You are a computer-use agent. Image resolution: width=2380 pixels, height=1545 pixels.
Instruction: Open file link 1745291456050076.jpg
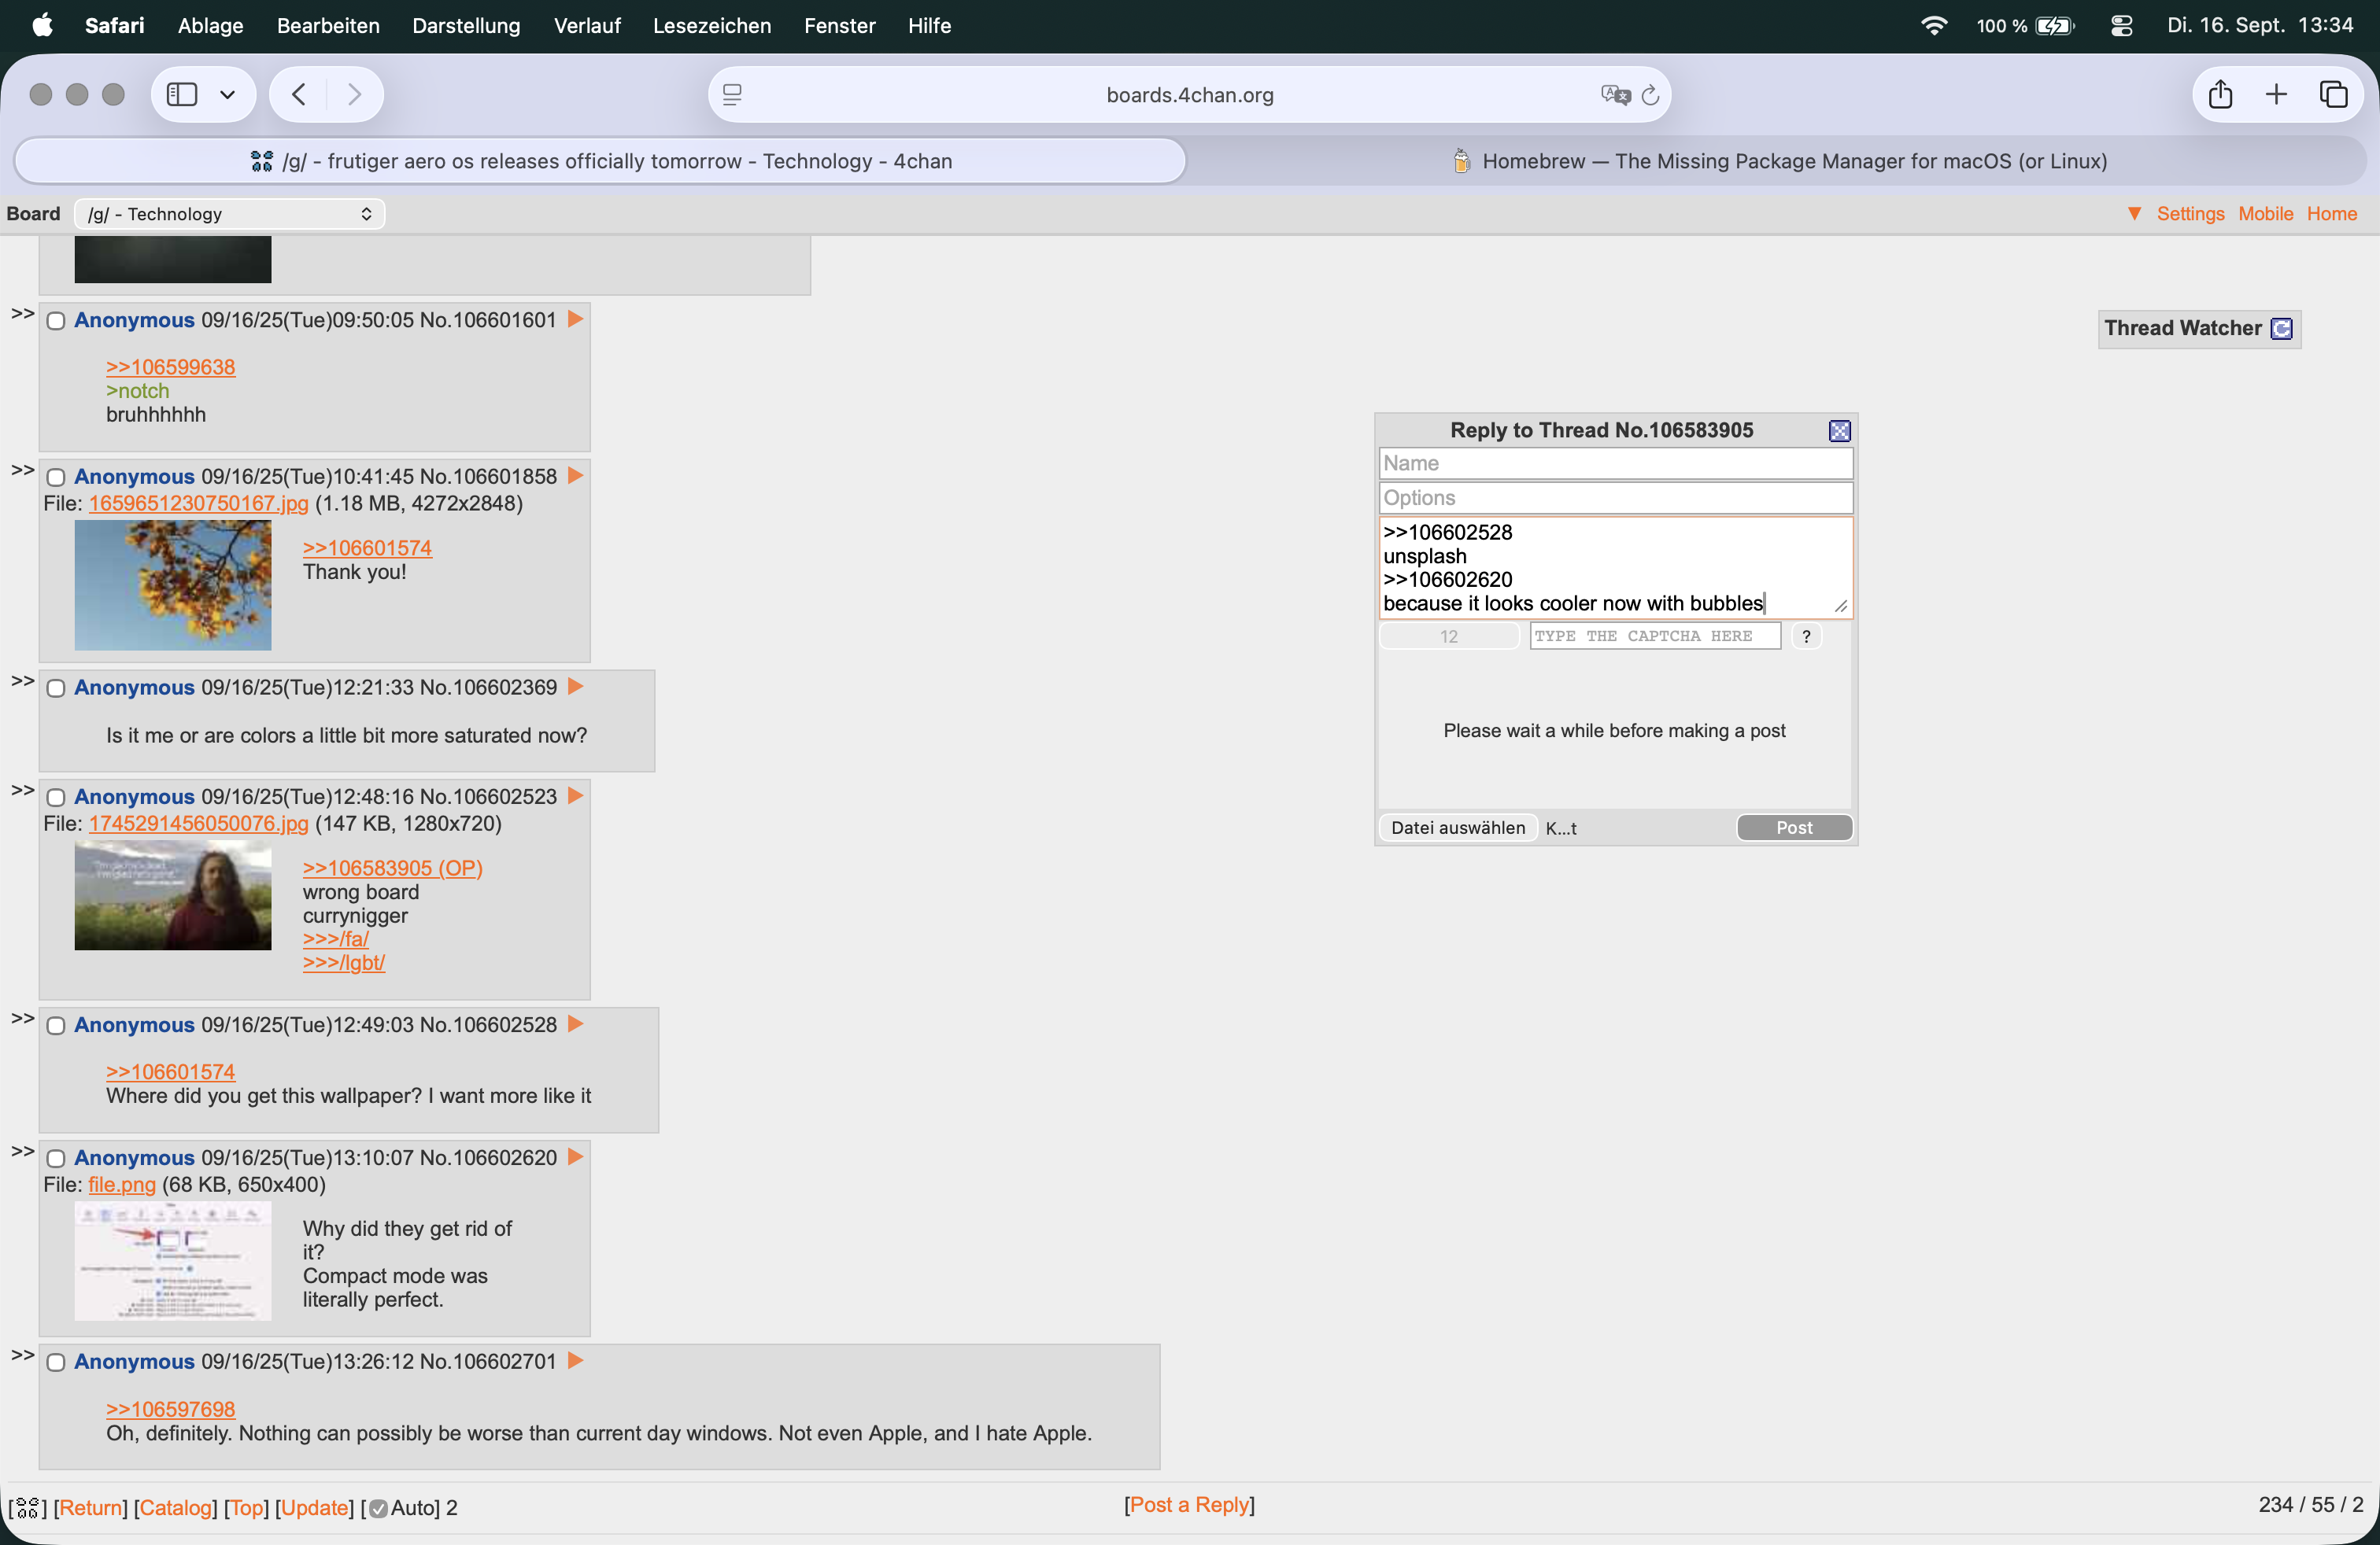click(x=198, y=824)
